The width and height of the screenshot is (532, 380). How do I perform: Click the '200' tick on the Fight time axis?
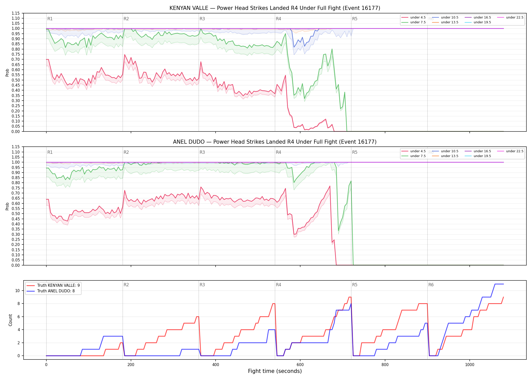(131, 365)
